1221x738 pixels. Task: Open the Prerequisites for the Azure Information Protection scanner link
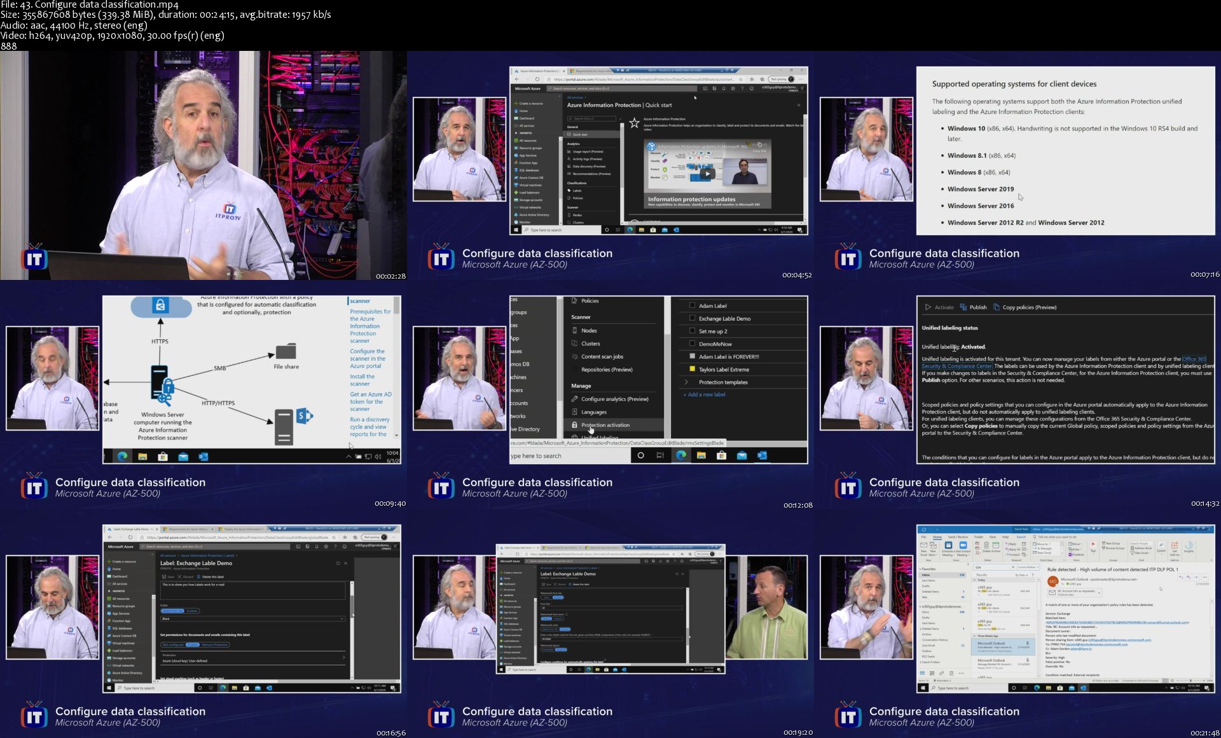tap(370, 326)
